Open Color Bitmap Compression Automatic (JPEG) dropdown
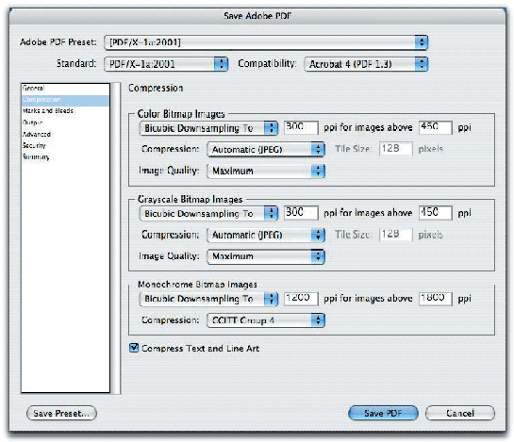The height and width of the screenshot is (442, 514). point(266,150)
